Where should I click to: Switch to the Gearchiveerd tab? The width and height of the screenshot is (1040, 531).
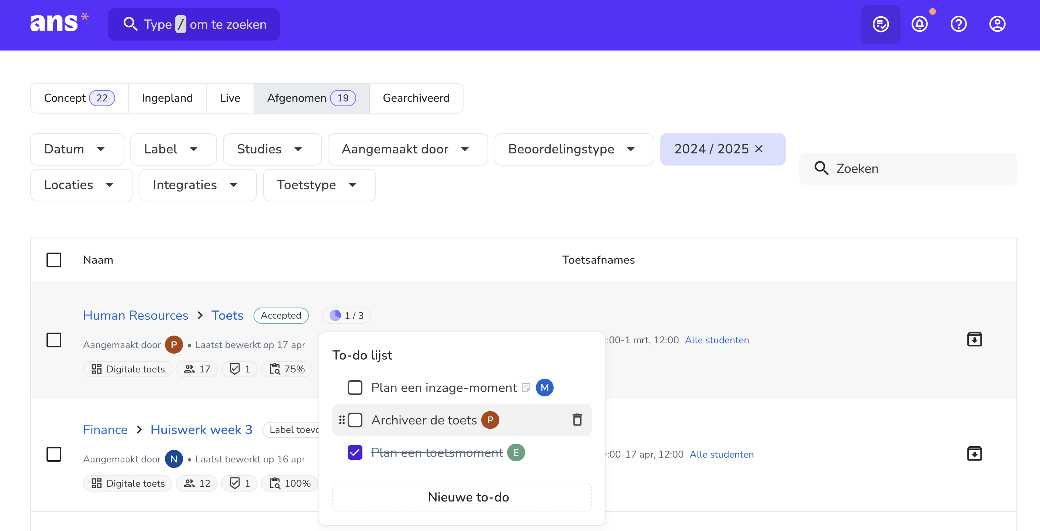416,98
